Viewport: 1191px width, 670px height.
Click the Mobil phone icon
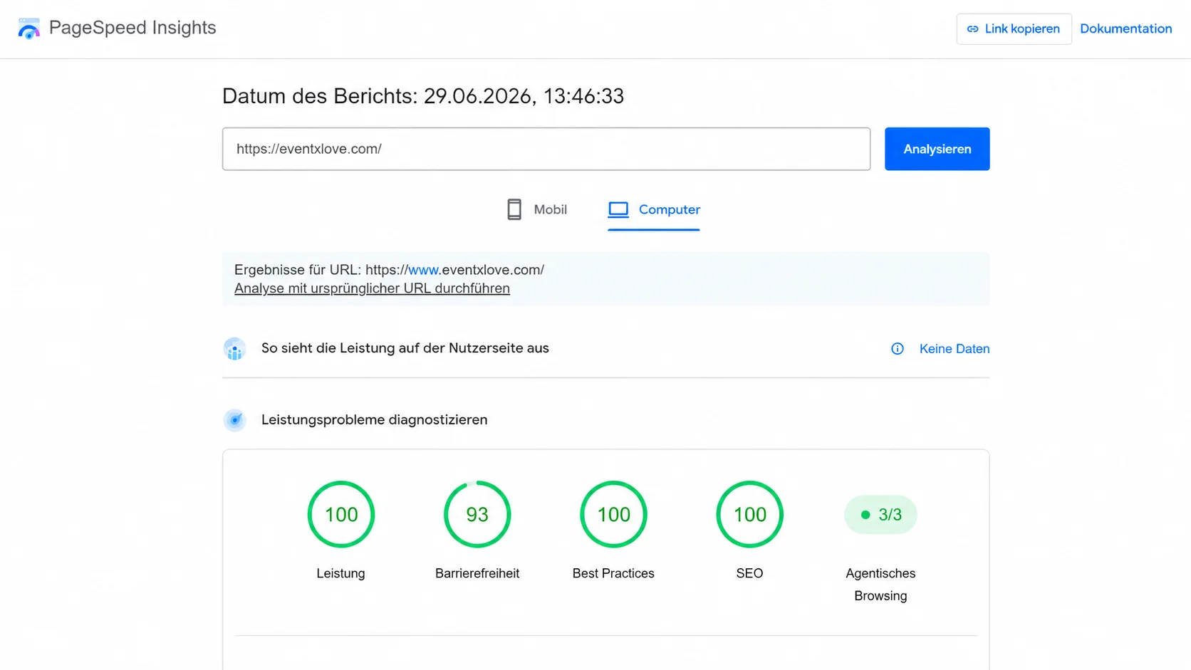coord(514,209)
